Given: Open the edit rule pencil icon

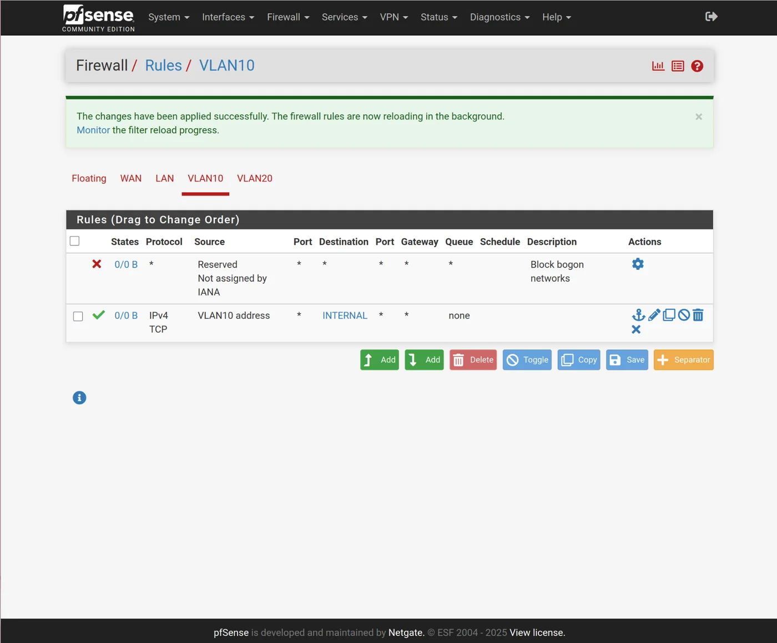Looking at the screenshot, I should [x=654, y=315].
